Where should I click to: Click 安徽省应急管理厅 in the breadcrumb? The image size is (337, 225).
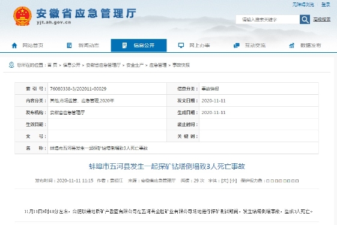point(103,65)
